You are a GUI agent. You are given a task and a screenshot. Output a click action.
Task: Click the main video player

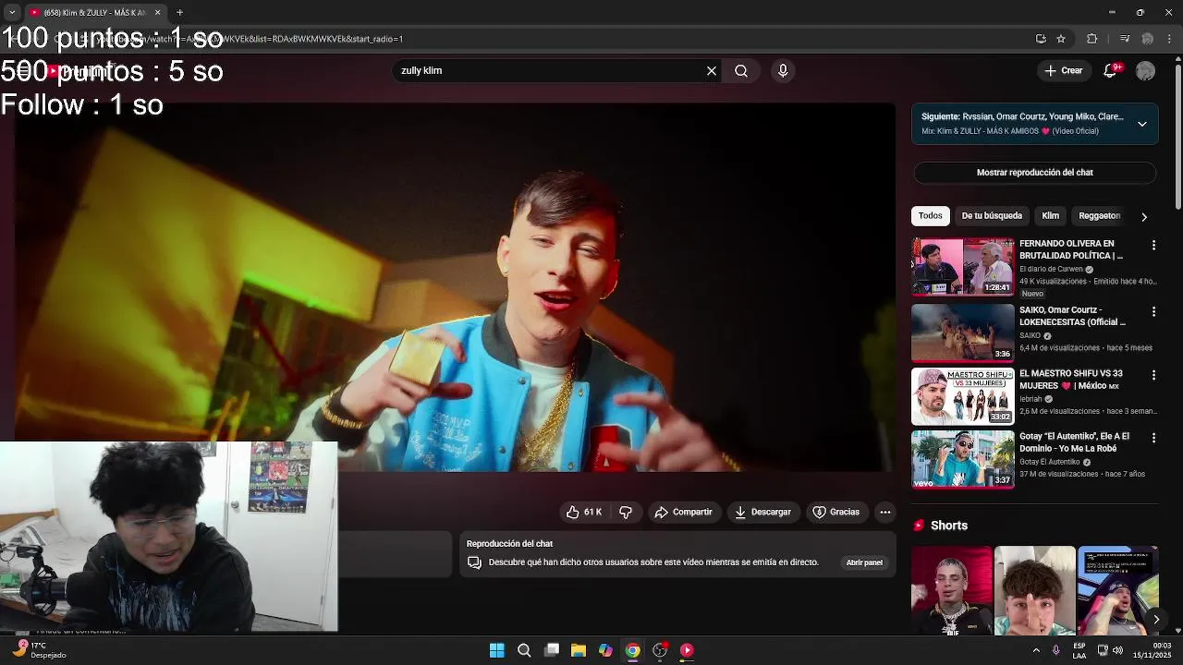coord(455,286)
